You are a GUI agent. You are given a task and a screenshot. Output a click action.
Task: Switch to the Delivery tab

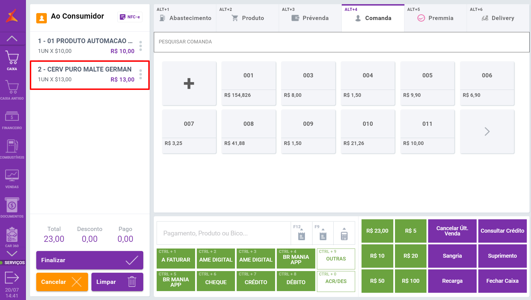[x=498, y=18]
